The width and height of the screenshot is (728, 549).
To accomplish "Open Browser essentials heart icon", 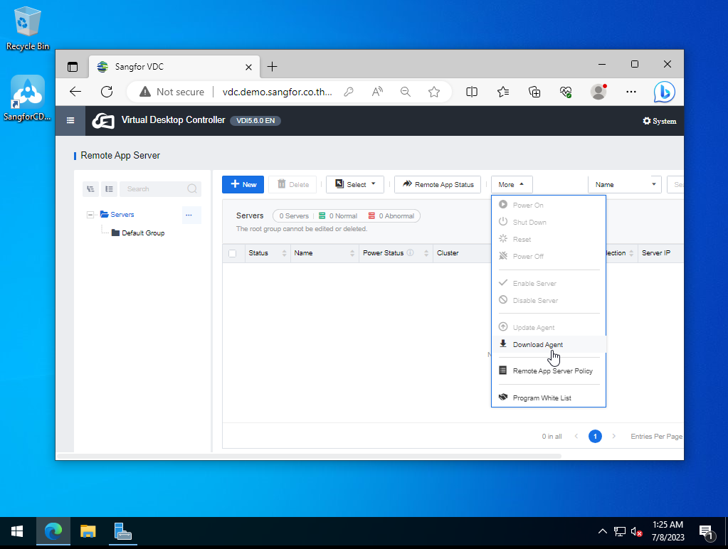I will 566,92.
